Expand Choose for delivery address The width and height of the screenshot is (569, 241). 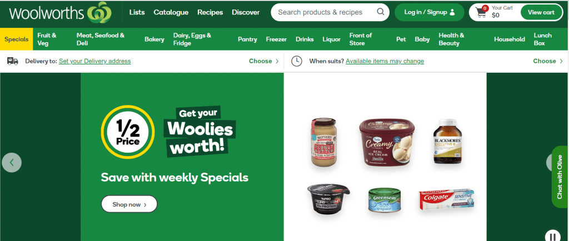tap(264, 61)
